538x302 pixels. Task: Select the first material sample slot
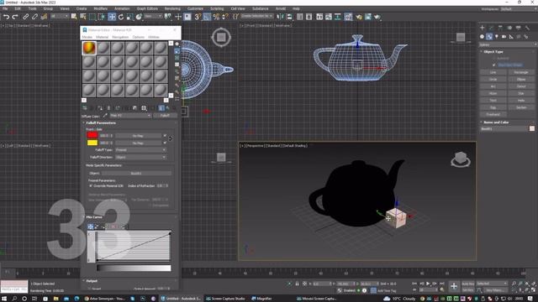click(x=89, y=48)
